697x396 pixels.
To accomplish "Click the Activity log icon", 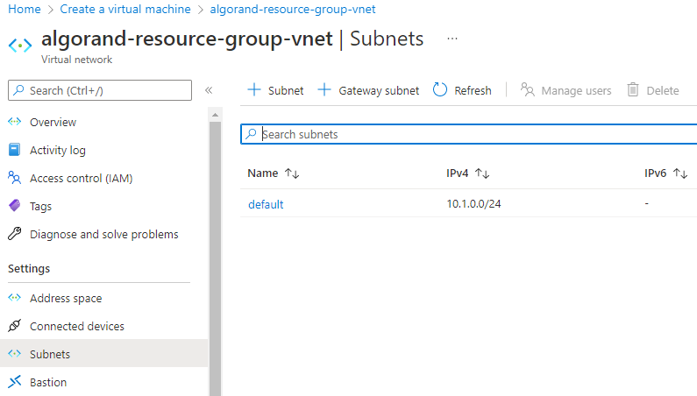I will pos(15,150).
